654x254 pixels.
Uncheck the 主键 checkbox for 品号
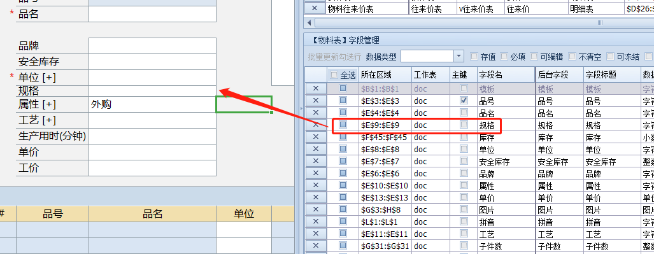pos(464,101)
